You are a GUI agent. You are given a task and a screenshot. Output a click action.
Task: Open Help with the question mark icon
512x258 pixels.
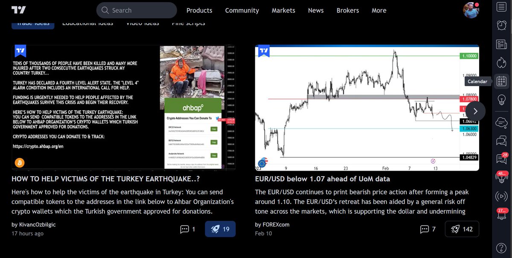click(x=501, y=247)
